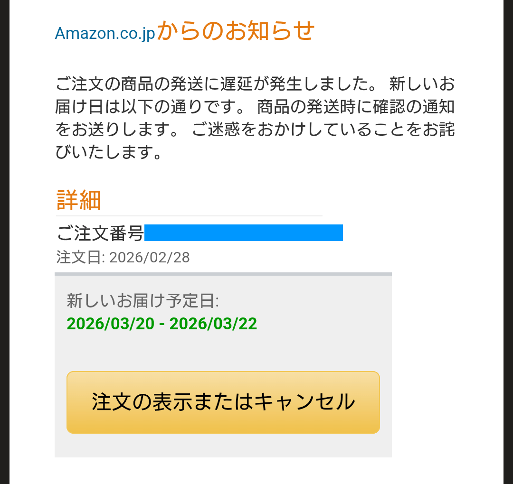513x484 pixels.
Task: Click the green start date 2026/03/20
Action: coord(110,324)
